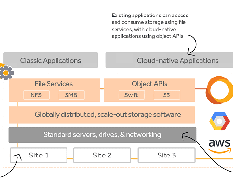Click the SMB protocol box
The height and width of the screenshot is (188, 233).
click(x=72, y=95)
